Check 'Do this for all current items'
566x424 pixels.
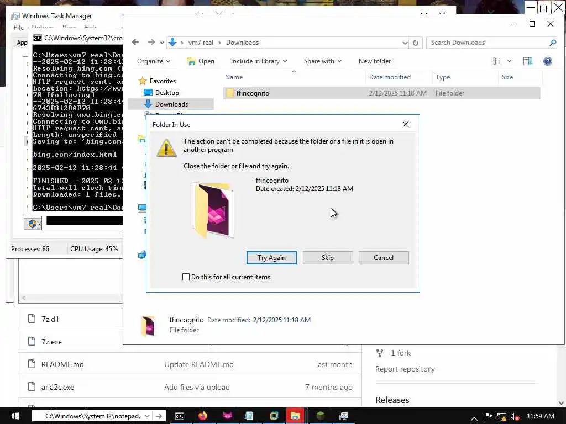click(x=186, y=277)
